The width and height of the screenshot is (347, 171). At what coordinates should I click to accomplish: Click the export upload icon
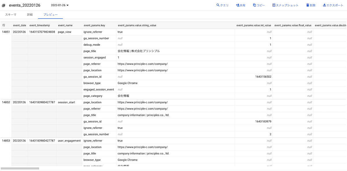[324, 5]
